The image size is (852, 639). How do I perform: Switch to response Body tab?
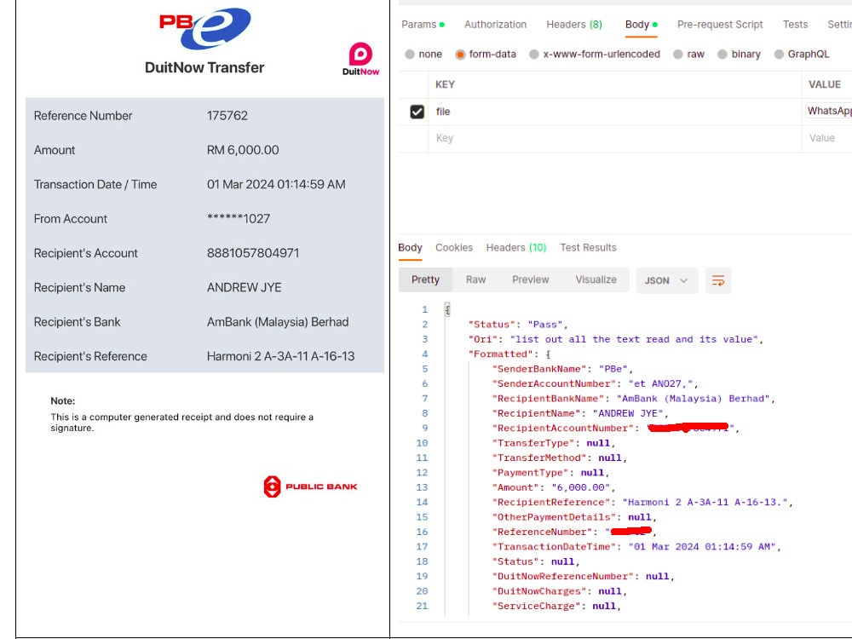click(x=410, y=248)
